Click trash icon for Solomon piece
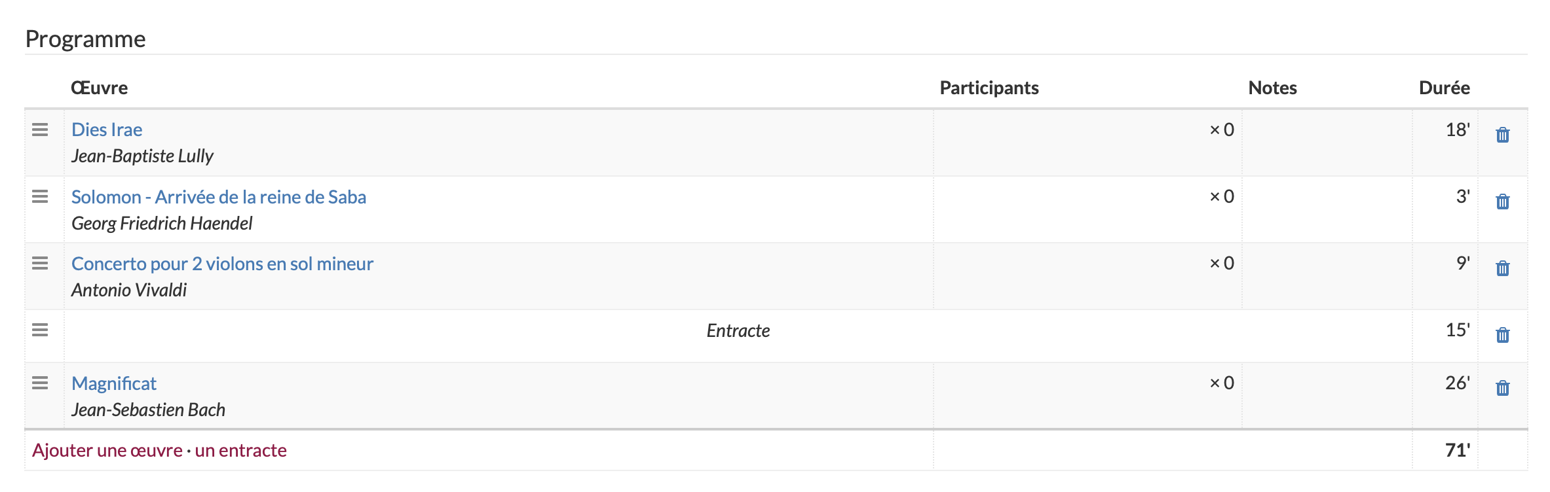Viewport: 1550px width, 492px height. (1502, 202)
